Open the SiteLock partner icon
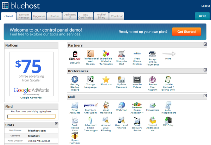This screenshot has height=145, width=211. pyautogui.click(x=75, y=57)
